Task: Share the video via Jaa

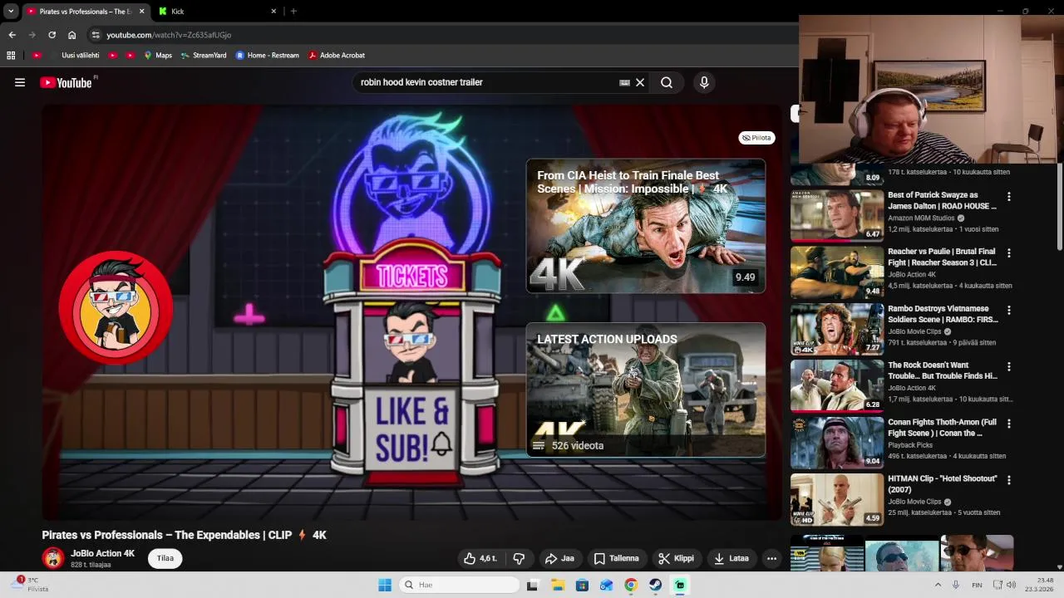Action: pyautogui.click(x=559, y=558)
